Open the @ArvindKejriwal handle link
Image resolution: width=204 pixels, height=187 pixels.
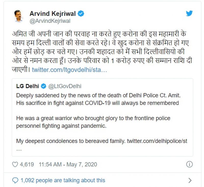coord(50,21)
